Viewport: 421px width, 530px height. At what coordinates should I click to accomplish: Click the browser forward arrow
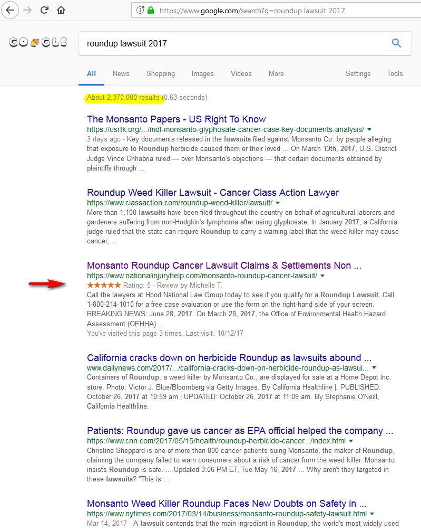click(x=27, y=10)
